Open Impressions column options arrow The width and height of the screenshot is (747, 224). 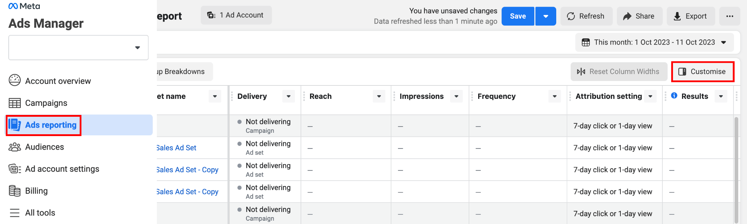point(456,96)
